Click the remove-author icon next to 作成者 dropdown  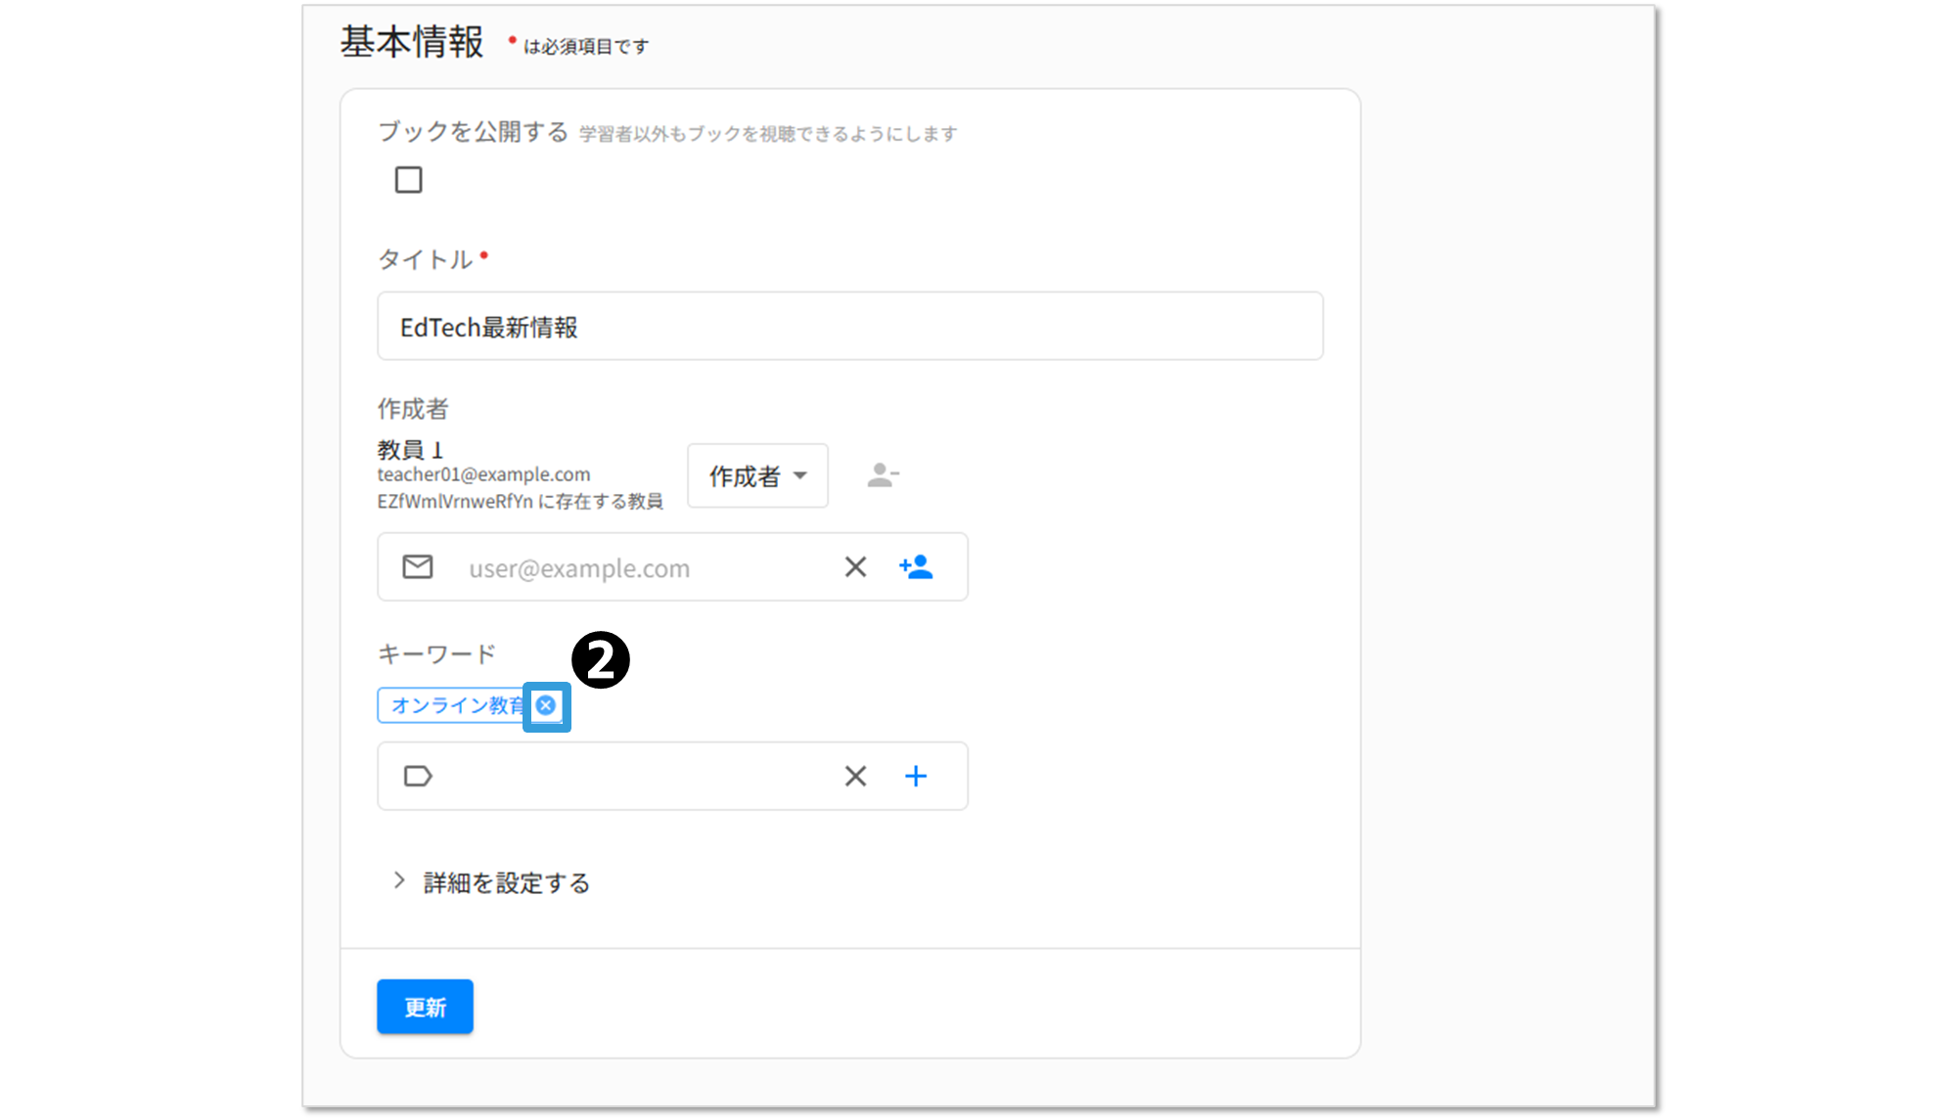[883, 475]
